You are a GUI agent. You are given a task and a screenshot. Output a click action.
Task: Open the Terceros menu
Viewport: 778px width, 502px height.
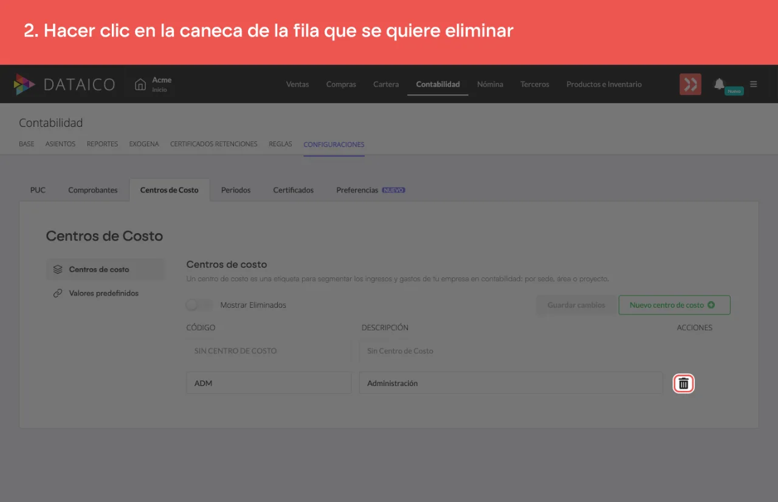[x=535, y=84]
